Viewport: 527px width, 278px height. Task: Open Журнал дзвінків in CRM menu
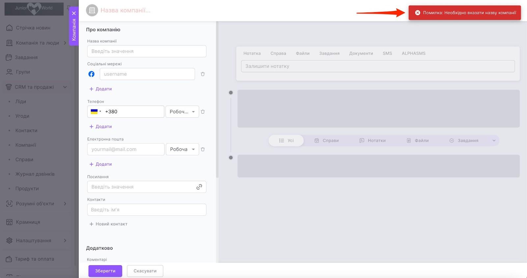(x=35, y=174)
